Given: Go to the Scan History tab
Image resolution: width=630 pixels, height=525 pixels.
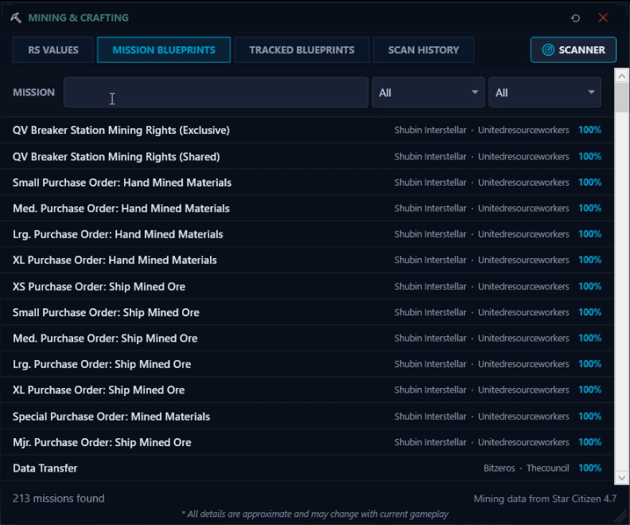Looking at the screenshot, I should click(423, 50).
